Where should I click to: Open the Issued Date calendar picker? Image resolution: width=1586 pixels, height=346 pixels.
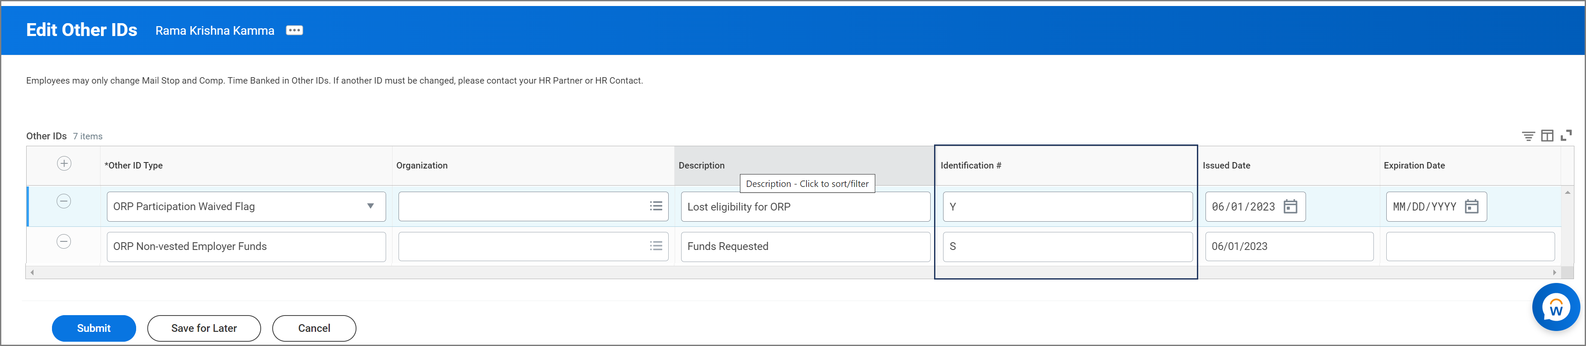(x=1290, y=207)
